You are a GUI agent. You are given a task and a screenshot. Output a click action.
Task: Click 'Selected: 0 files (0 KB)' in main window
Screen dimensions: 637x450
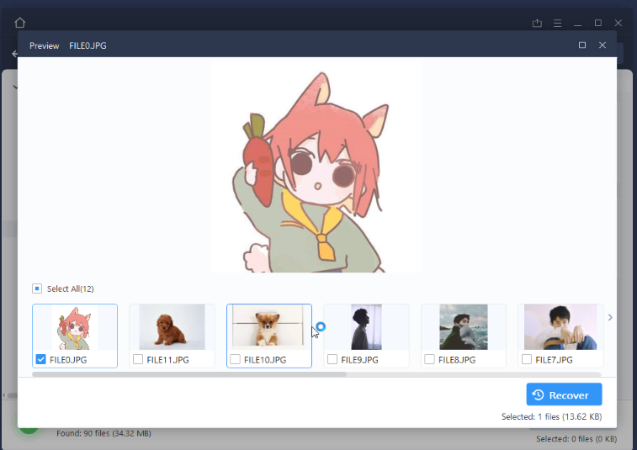576,439
